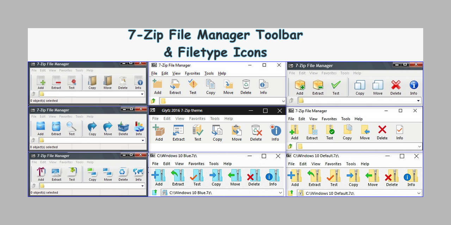This screenshot has width=451, height=225.
Task: Click the 7z title icon of Glyfz window
Action: coord(153,110)
